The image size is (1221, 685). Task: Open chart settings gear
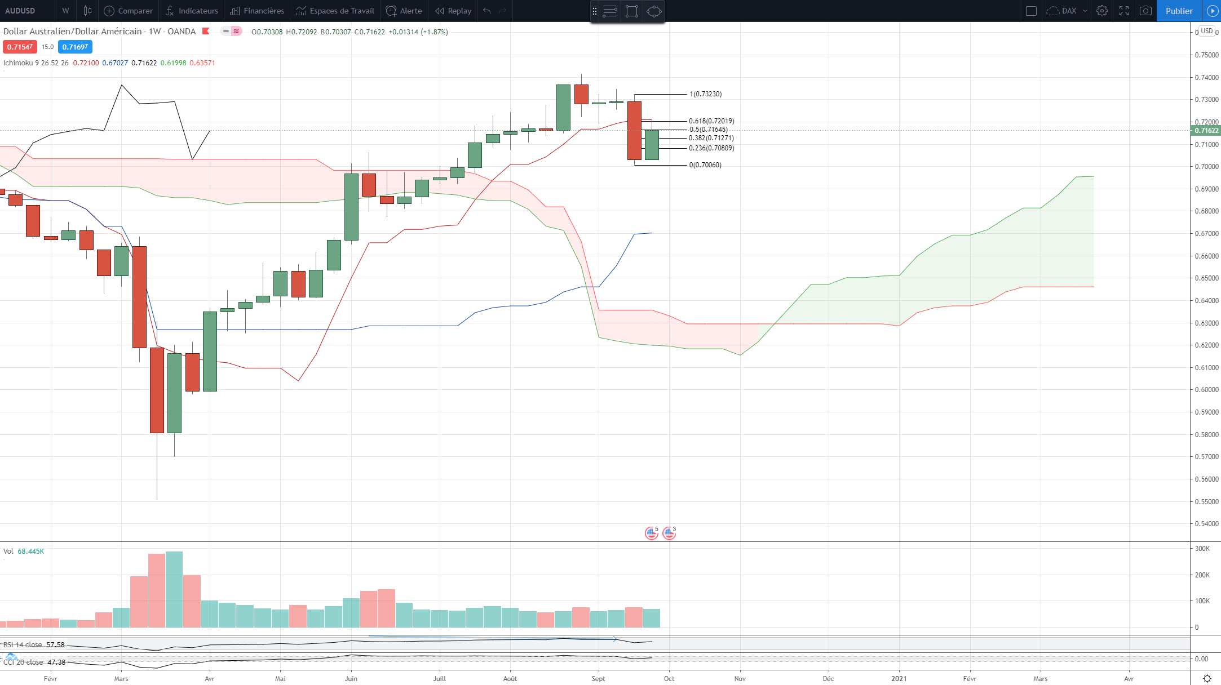(x=1102, y=11)
